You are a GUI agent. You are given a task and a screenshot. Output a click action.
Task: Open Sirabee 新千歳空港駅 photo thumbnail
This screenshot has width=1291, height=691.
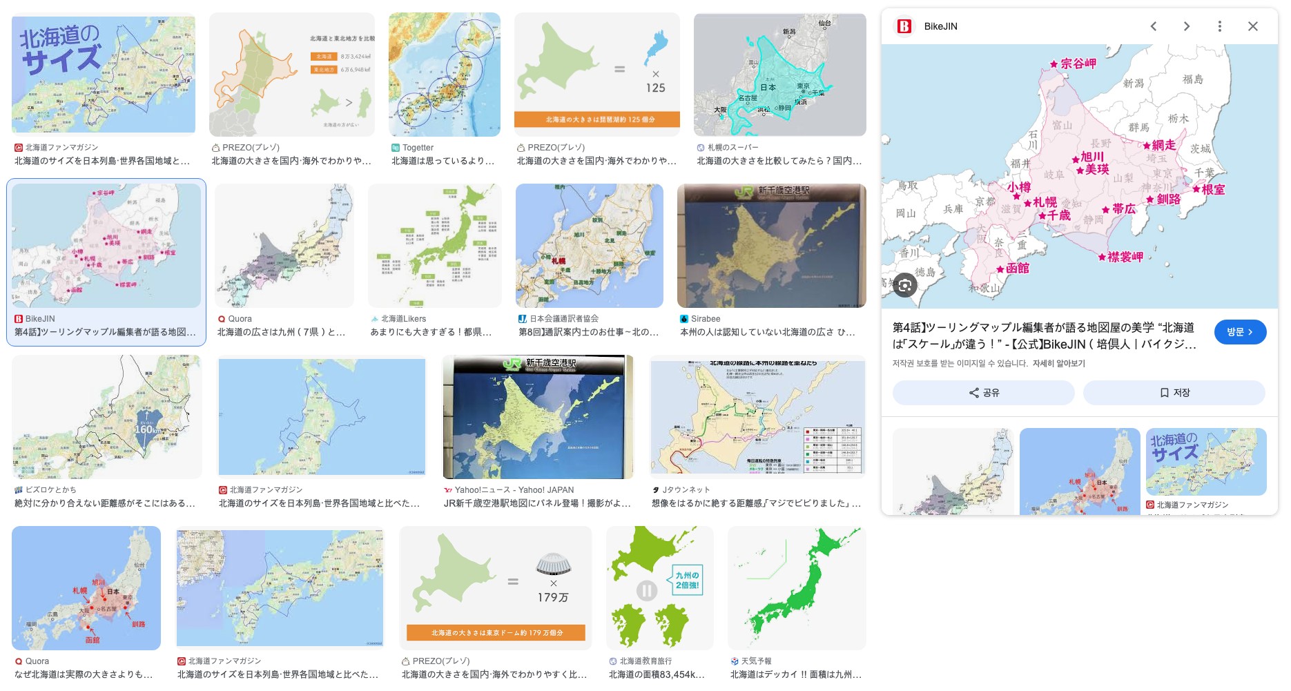click(x=772, y=246)
